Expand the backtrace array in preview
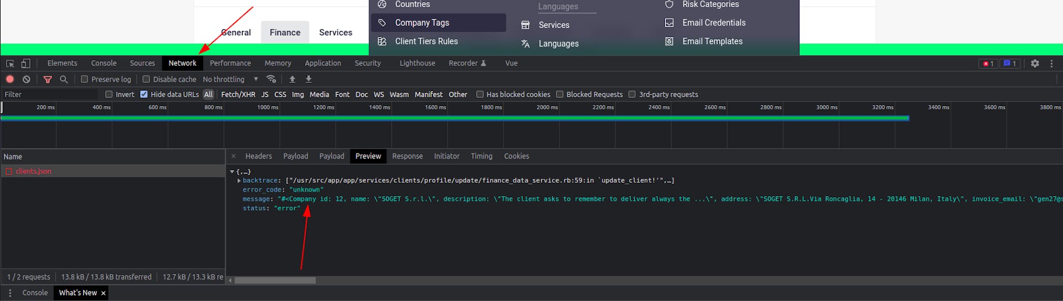Screen dimensions: 1063x301 point(239,181)
